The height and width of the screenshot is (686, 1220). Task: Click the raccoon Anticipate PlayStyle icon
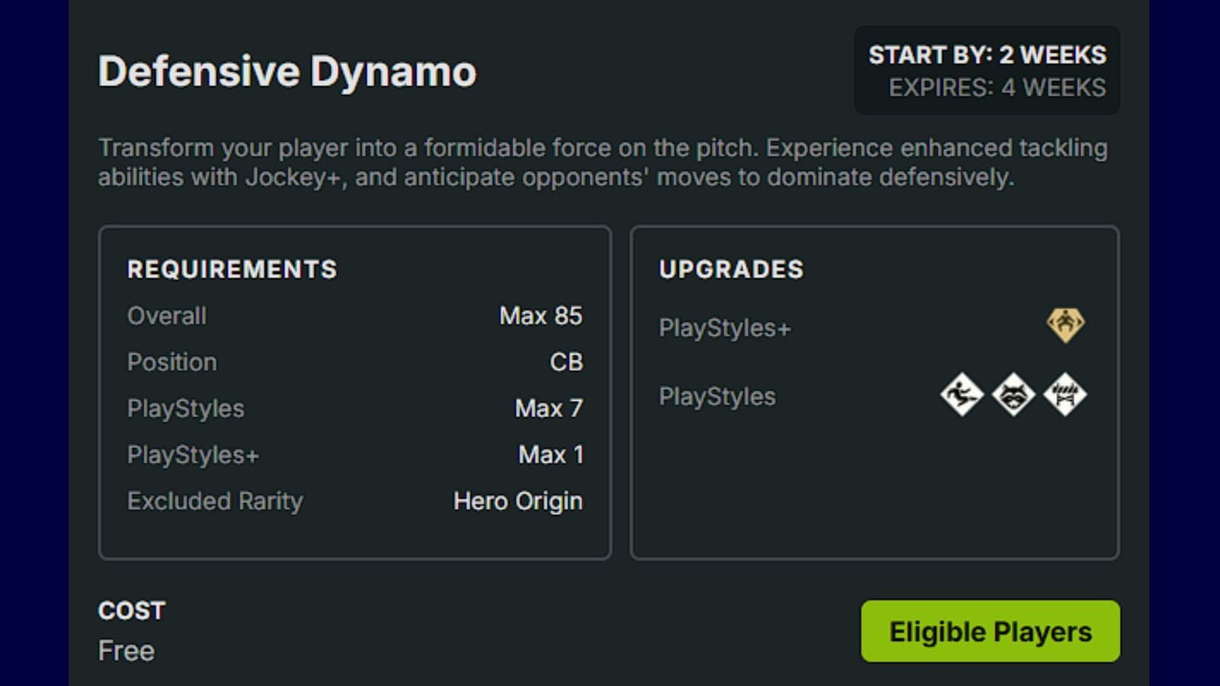pyautogui.click(x=1014, y=395)
